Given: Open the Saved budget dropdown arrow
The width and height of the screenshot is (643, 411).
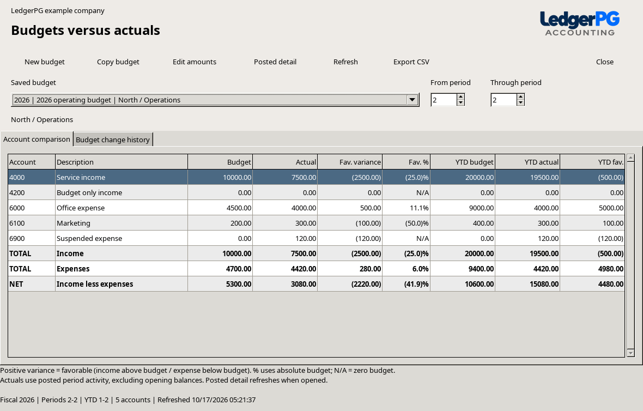Looking at the screenshot, I should [x=412, y=100].
